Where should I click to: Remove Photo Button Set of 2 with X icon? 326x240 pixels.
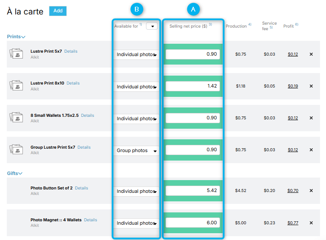click(311, 190)
